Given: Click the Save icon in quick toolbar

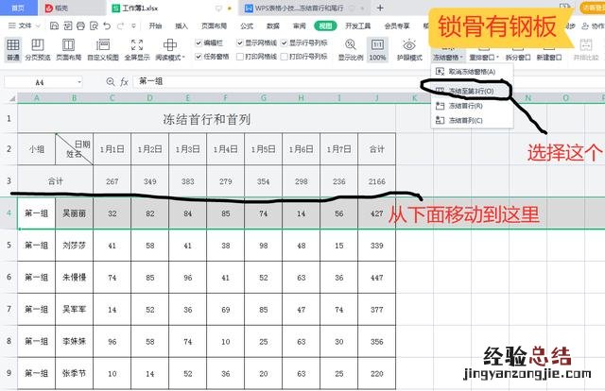Looking at the screenshot, I should (55, 25).
